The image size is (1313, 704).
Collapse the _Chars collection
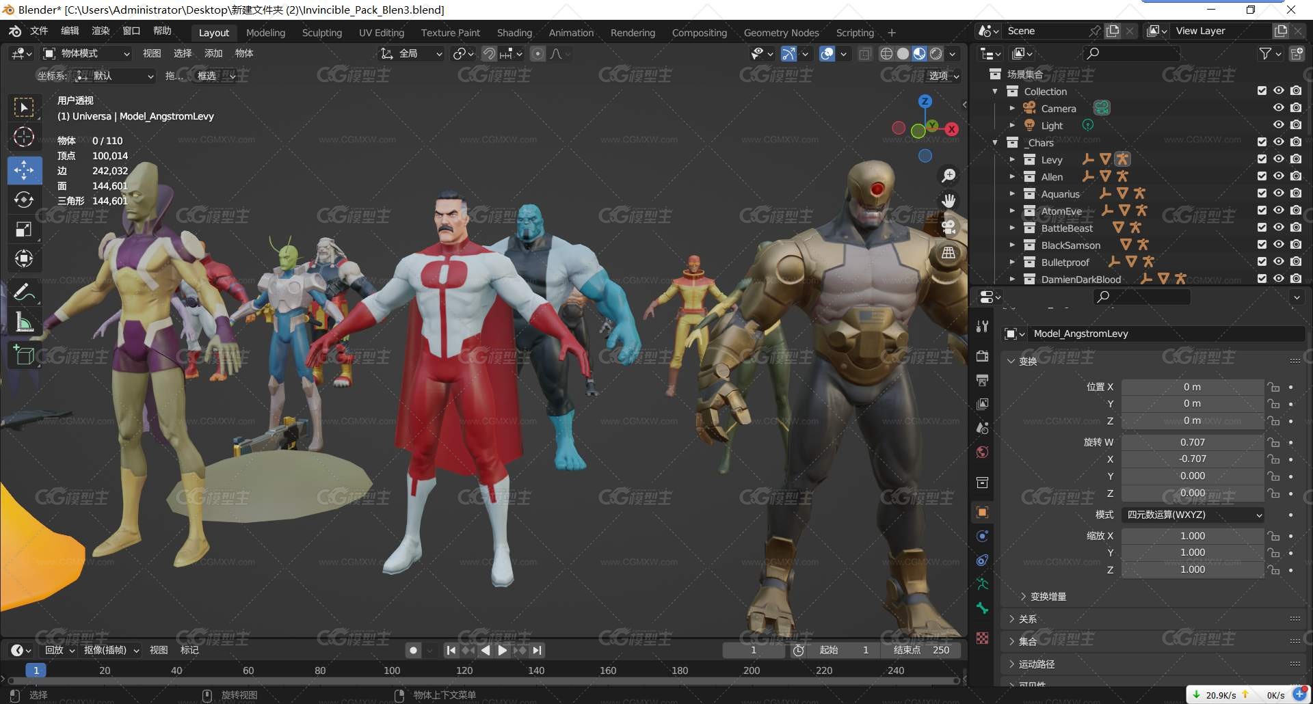995,142
